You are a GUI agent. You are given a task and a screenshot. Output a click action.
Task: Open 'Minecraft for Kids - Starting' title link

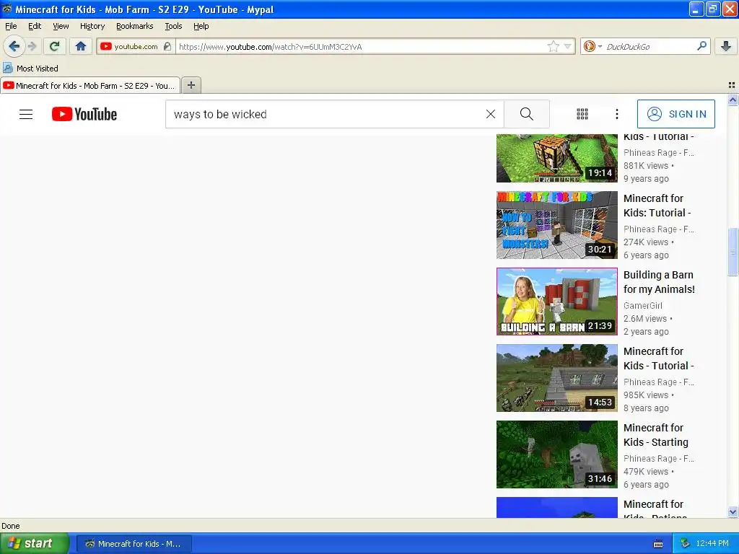[x=655, y=435]
